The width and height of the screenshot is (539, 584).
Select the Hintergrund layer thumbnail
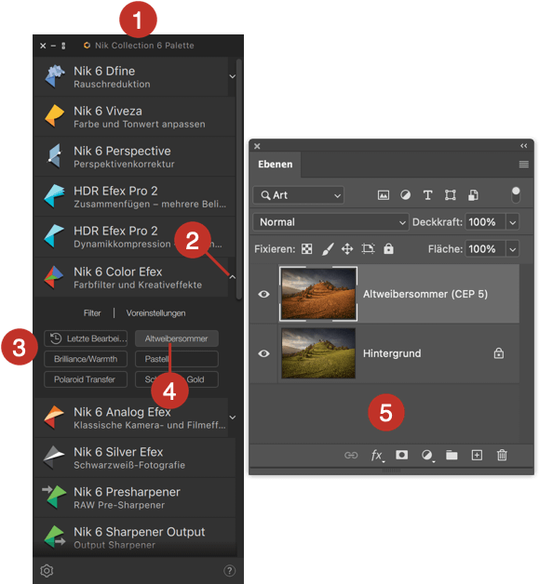point(318,353)
